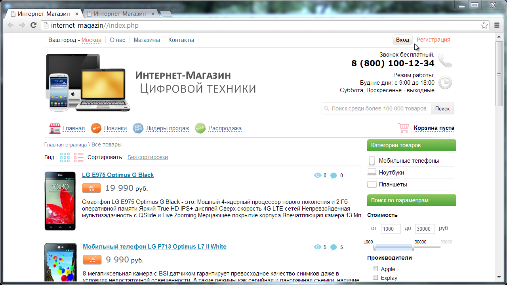Tick the Apple manufacturer checkbox
The width and height of the screenshot is (507, 285).
(375, 269)
